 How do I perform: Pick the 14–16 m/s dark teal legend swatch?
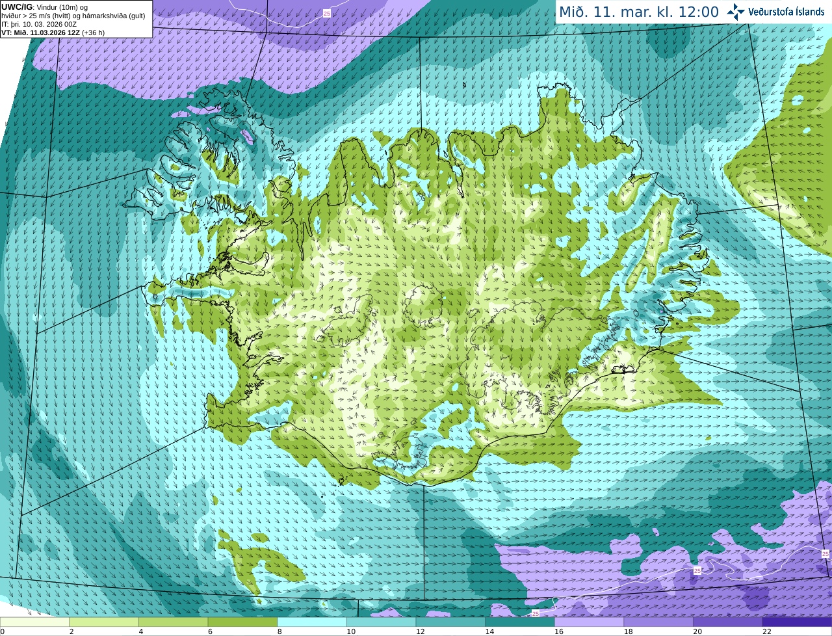pyautogui.click(x=520, y=622)
